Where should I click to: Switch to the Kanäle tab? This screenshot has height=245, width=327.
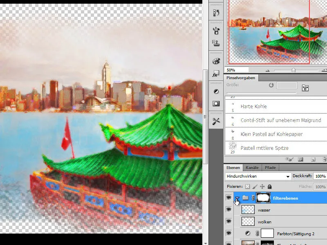252,167
